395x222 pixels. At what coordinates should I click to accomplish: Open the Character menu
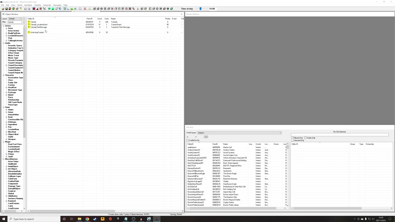[47, 5]
